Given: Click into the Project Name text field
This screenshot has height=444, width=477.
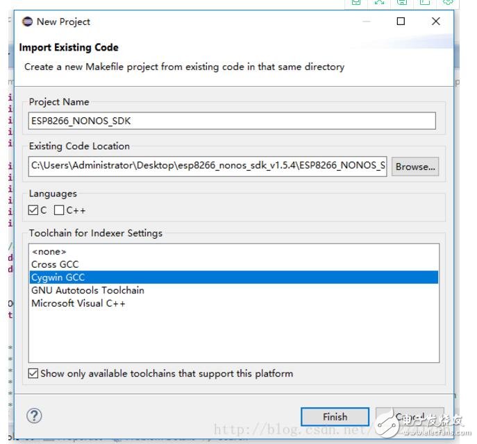Looking at the screenshot, I should tap(232, 121).
